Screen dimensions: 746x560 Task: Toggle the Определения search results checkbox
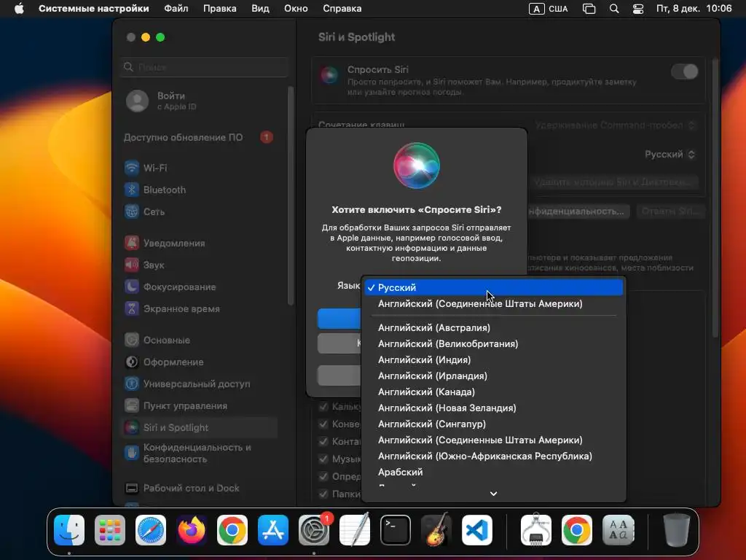[323, 477]
